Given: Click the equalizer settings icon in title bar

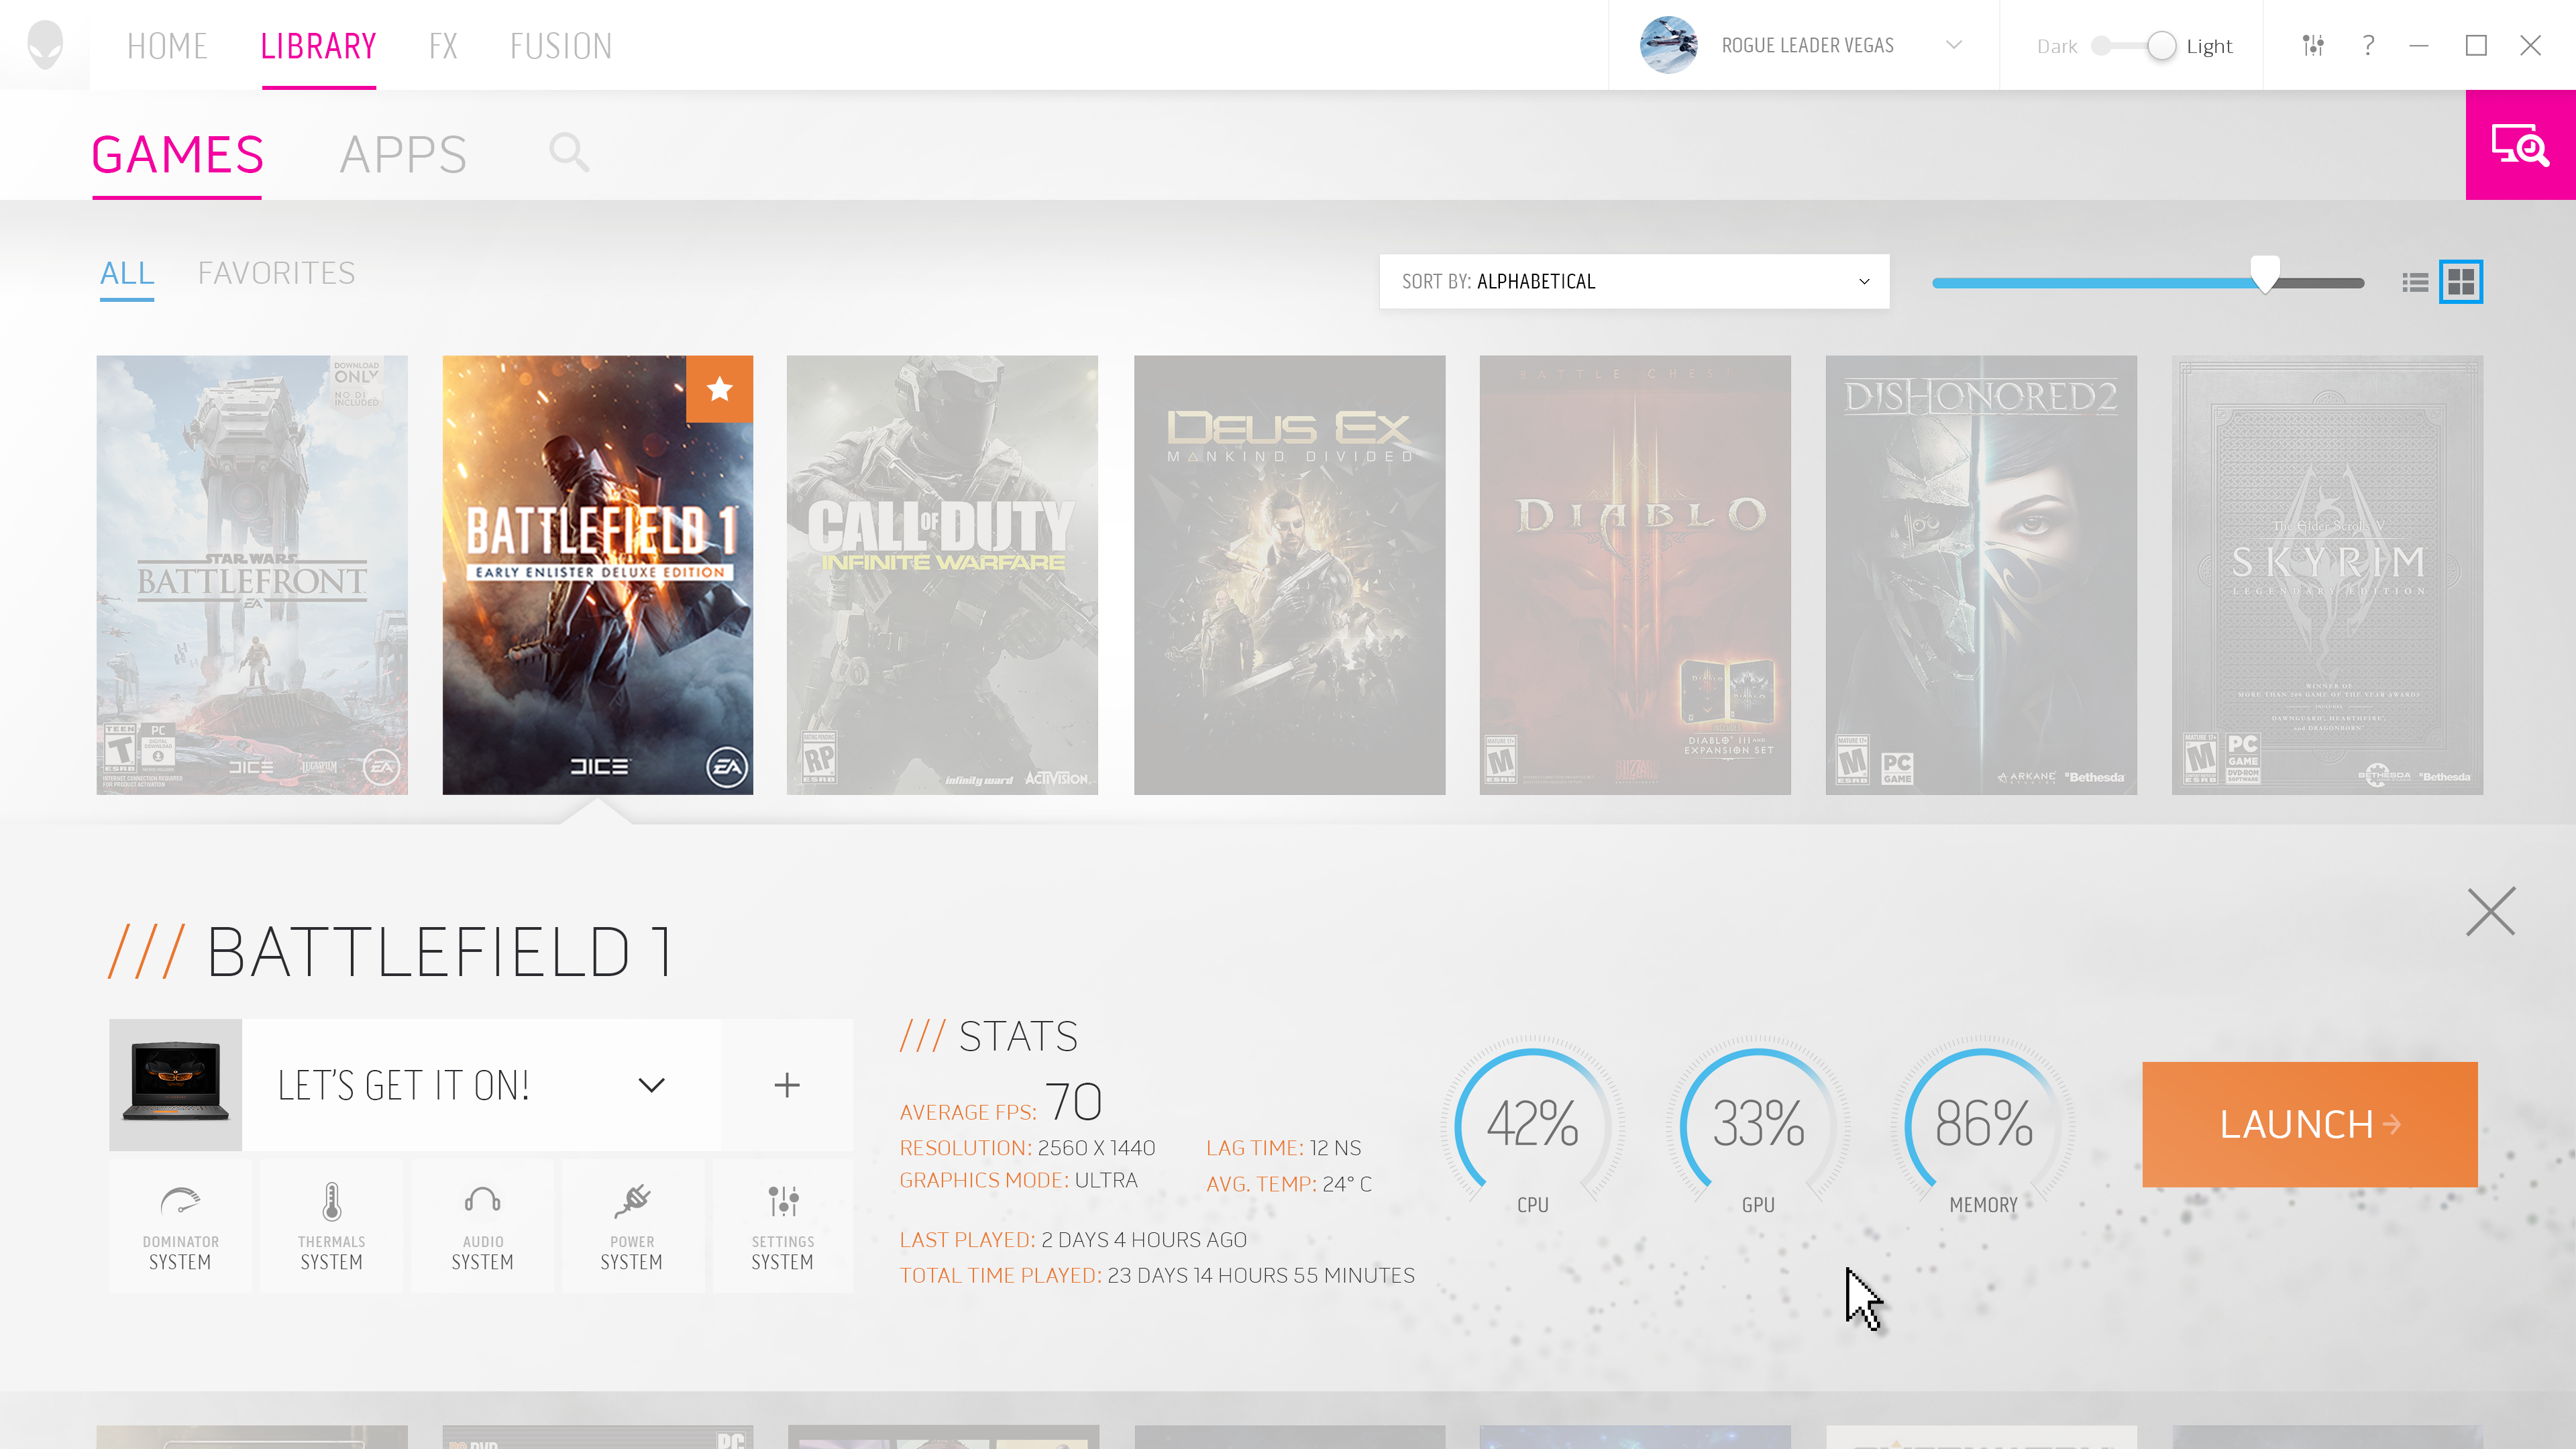Looking at the screenshot, I should coord(2312,46).
